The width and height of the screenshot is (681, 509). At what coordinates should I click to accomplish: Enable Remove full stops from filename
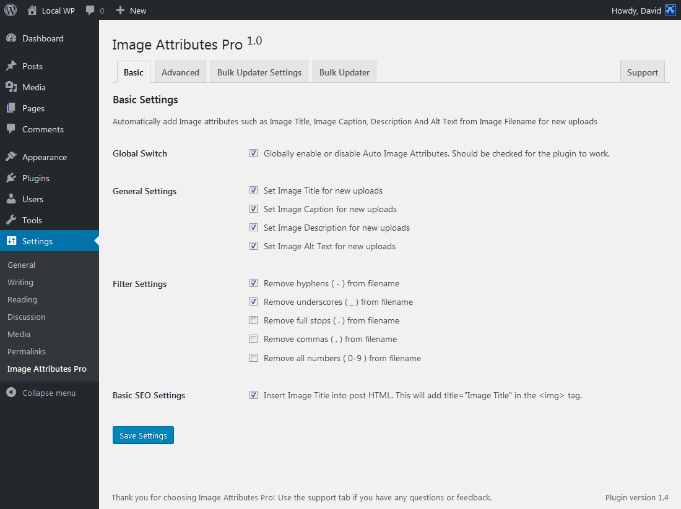[x=253, y=320]
